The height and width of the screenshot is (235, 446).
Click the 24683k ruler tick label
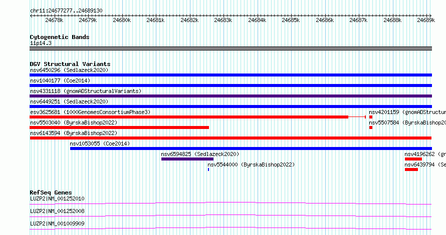(223, 20)
